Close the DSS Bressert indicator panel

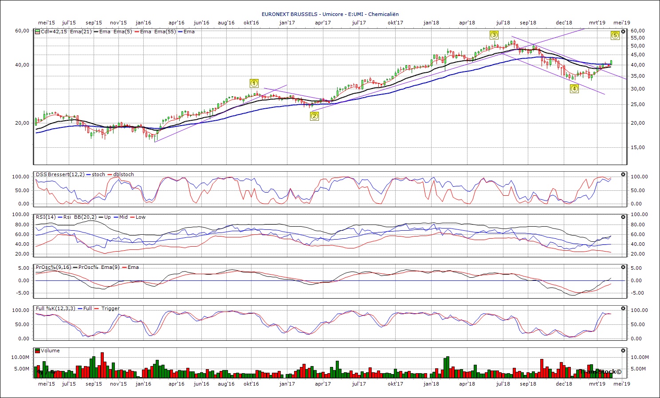point(623,174)
